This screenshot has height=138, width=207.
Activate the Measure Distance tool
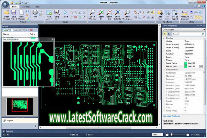click(185, 13)
